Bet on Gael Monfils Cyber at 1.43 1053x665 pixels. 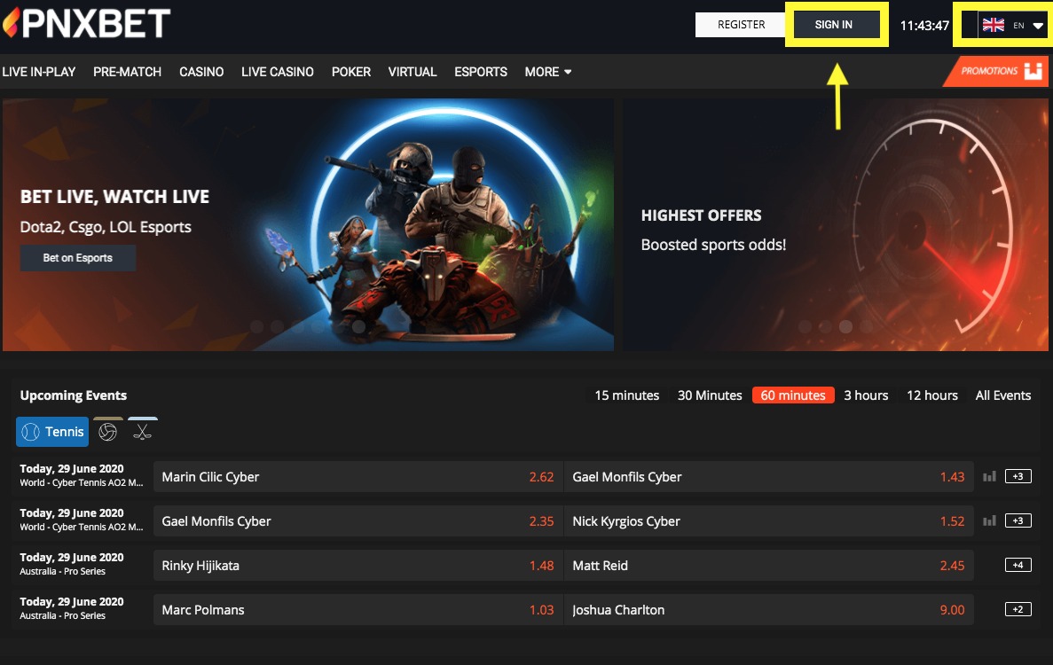coord(768,476)
